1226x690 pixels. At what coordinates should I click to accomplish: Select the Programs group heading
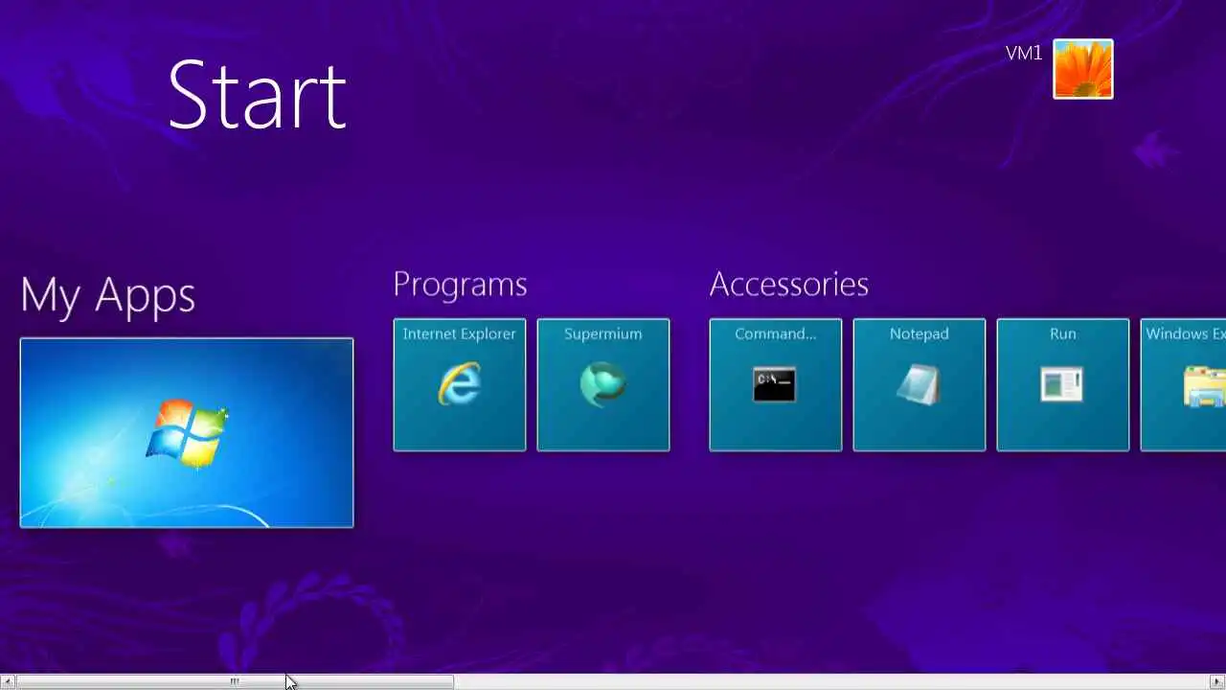(x=460, y=285)
